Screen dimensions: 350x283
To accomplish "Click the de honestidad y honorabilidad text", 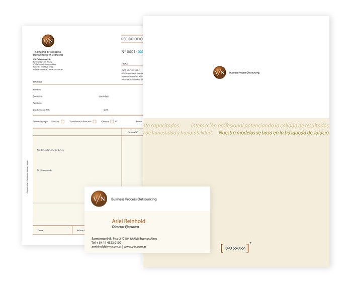I will (178, 133).
